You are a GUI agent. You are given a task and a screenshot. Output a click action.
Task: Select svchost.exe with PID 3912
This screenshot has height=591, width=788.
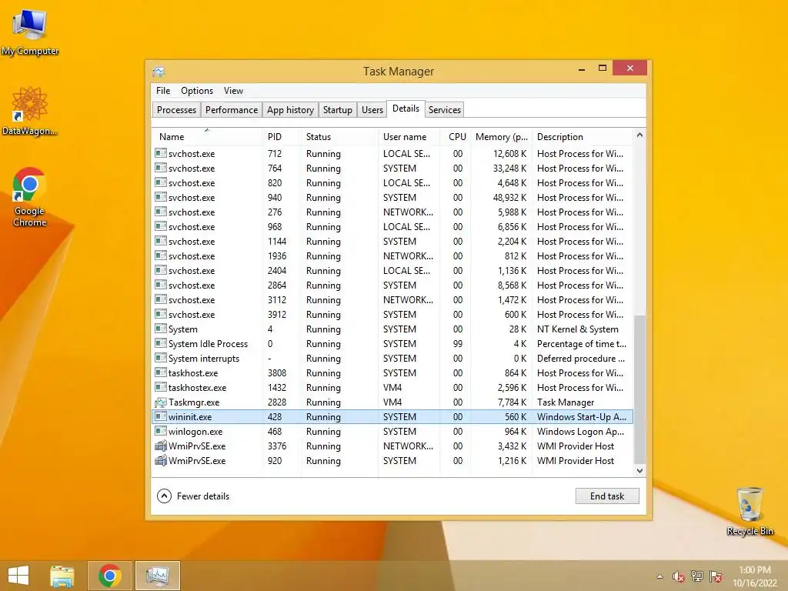click(x=392, y=315)
